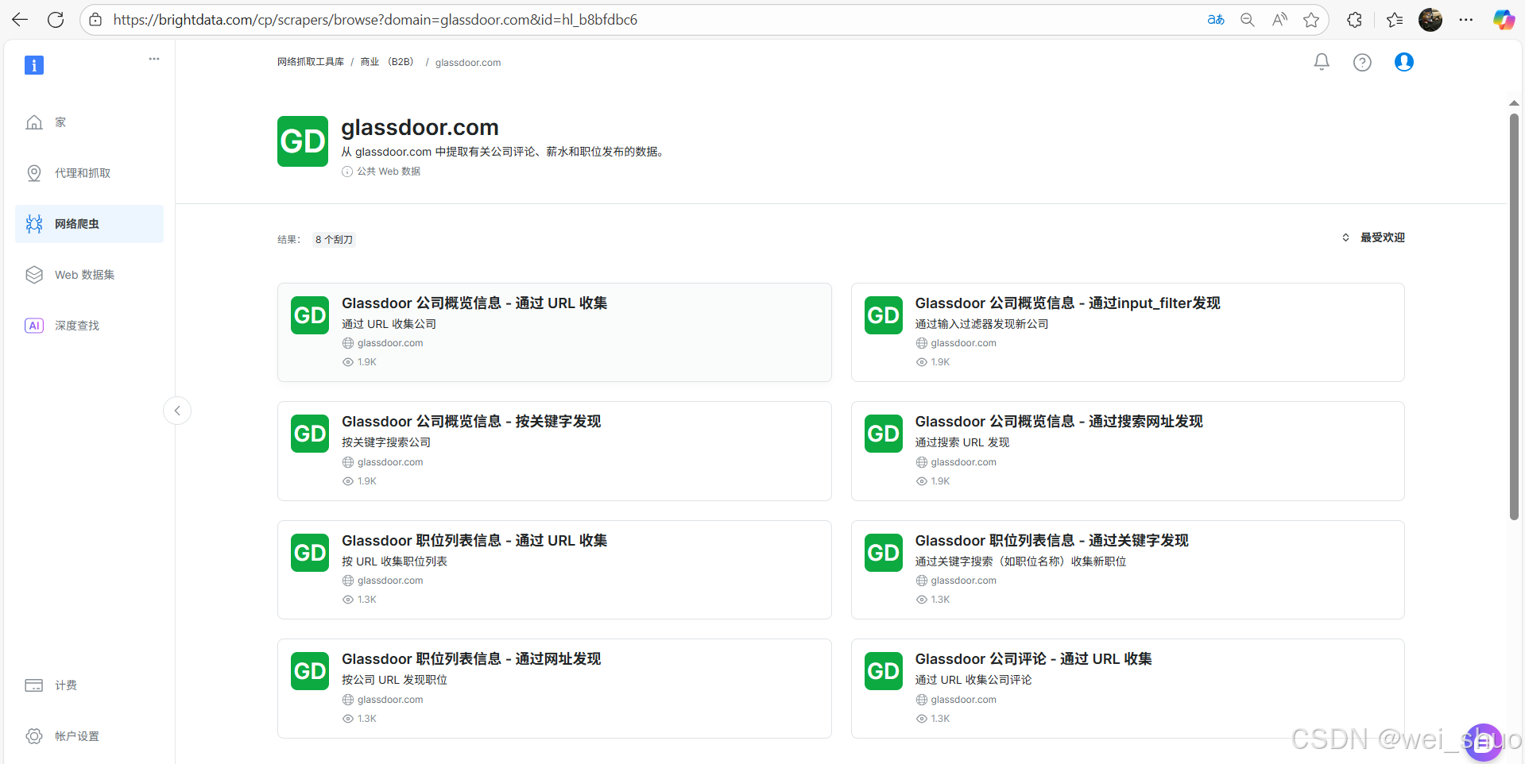Open 计费 in the sidebar
Viewport: 1525px width, 764px height.
pos(89,685)
